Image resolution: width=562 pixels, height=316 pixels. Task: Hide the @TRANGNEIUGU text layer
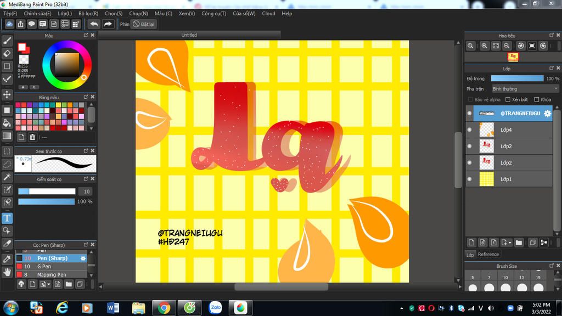pos(470,113)
